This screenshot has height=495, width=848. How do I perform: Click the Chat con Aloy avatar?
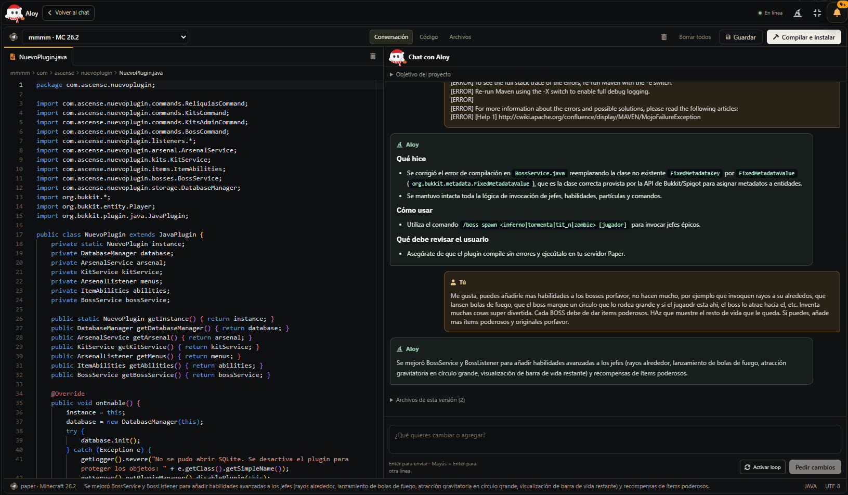[397, 57]
